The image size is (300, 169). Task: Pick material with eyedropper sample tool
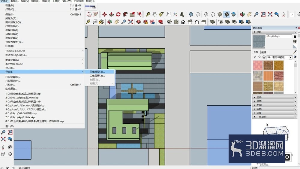pyautogui.click(x=295, y=52)
